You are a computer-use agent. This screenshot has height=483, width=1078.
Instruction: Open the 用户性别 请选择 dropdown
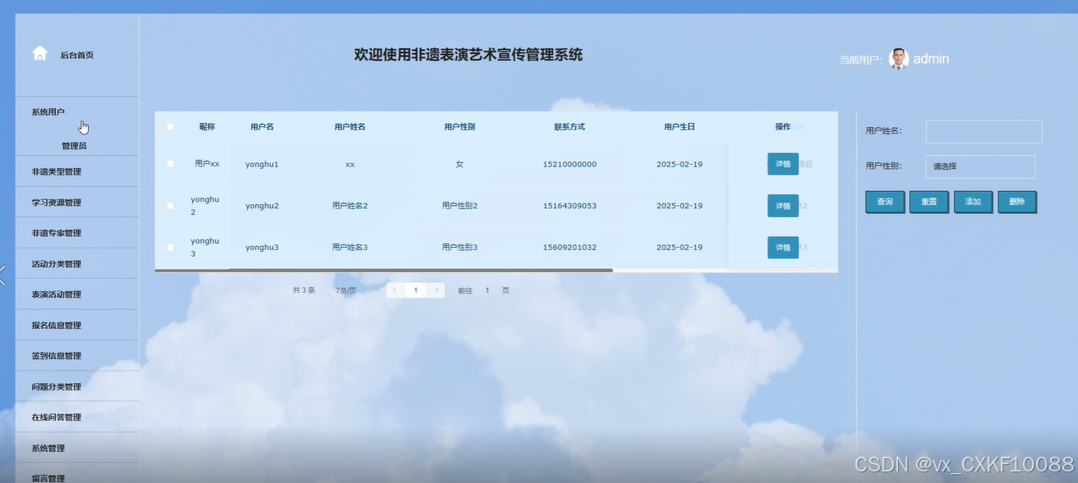[x=980, y=166]
